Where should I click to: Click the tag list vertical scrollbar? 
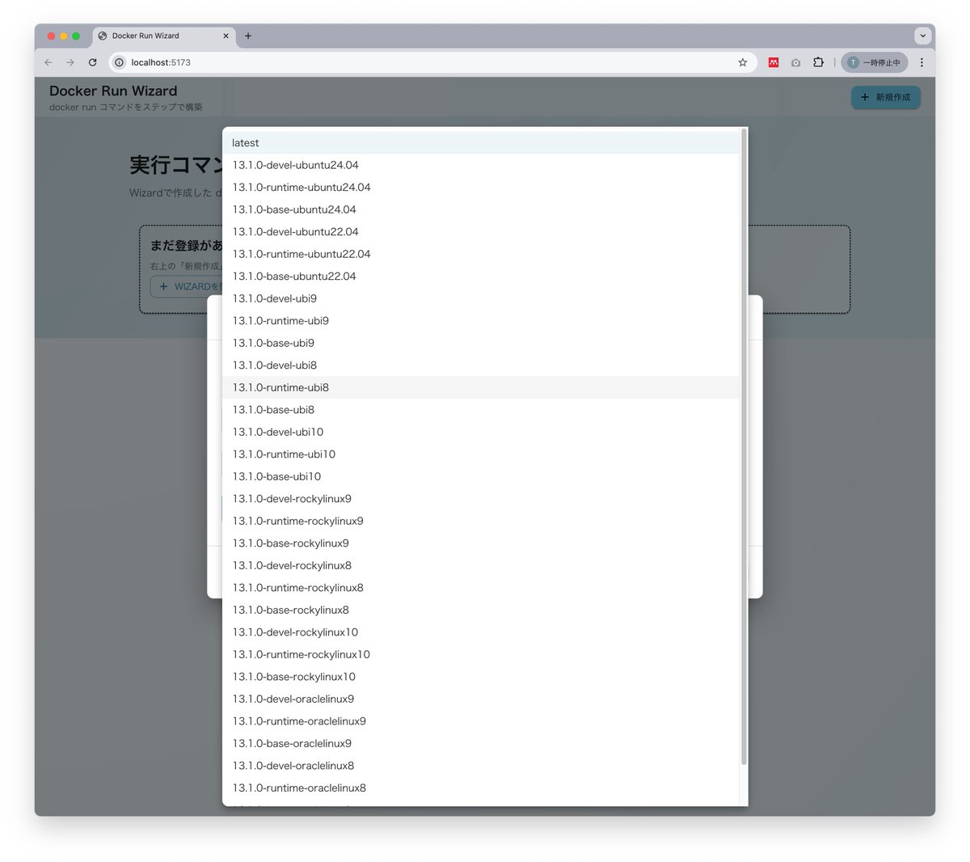click(x=744, y=446)
